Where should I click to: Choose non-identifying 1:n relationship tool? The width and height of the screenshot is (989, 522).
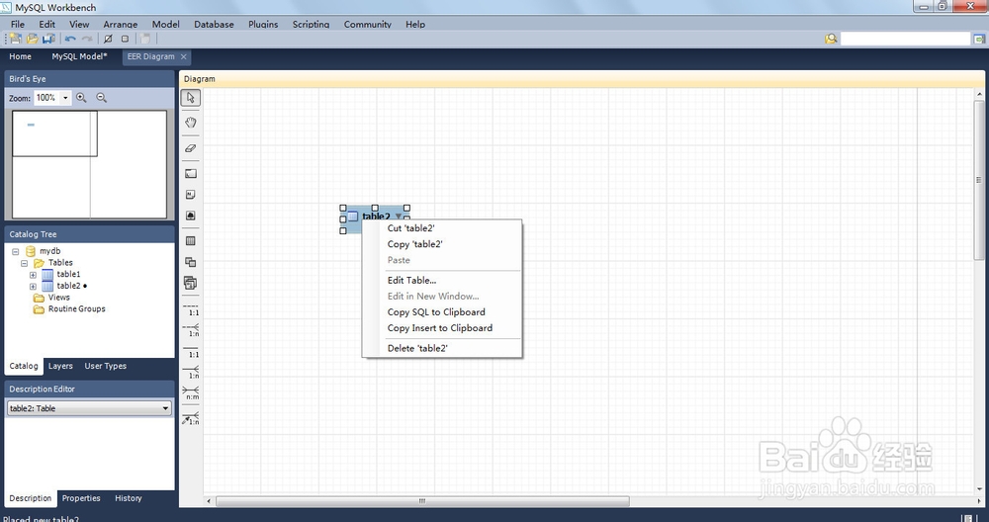(x=191, y=330)
